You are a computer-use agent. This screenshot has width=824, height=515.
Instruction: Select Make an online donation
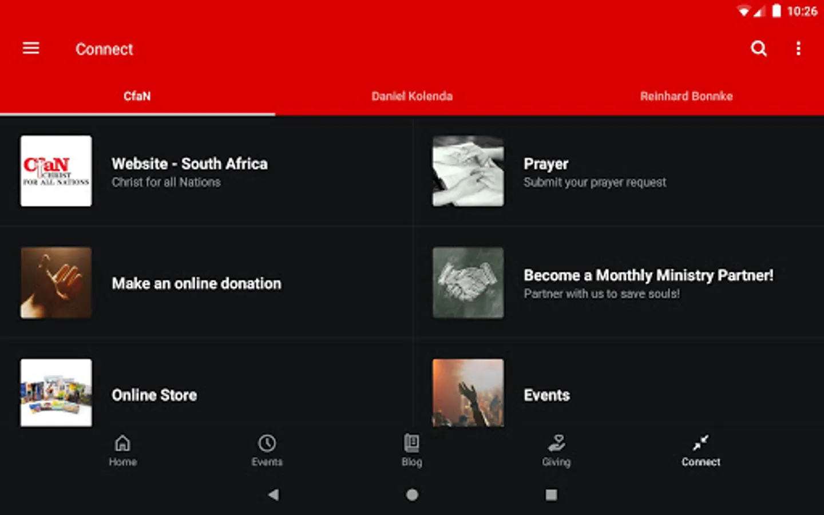pos(206,283)
